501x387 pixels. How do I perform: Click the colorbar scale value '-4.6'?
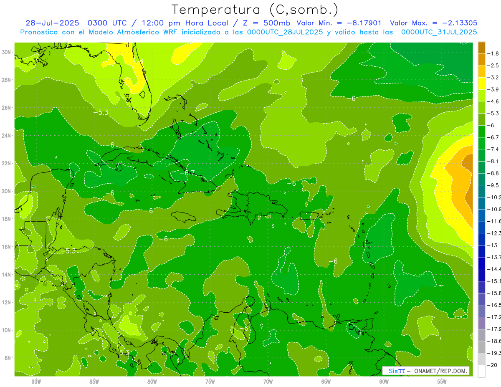click(493, 101)
